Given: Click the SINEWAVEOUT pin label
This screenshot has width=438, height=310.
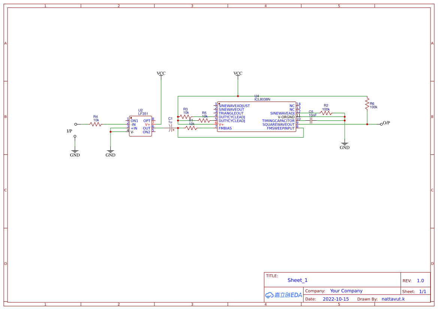Looking at the screenshot, I should click(231, 109).
